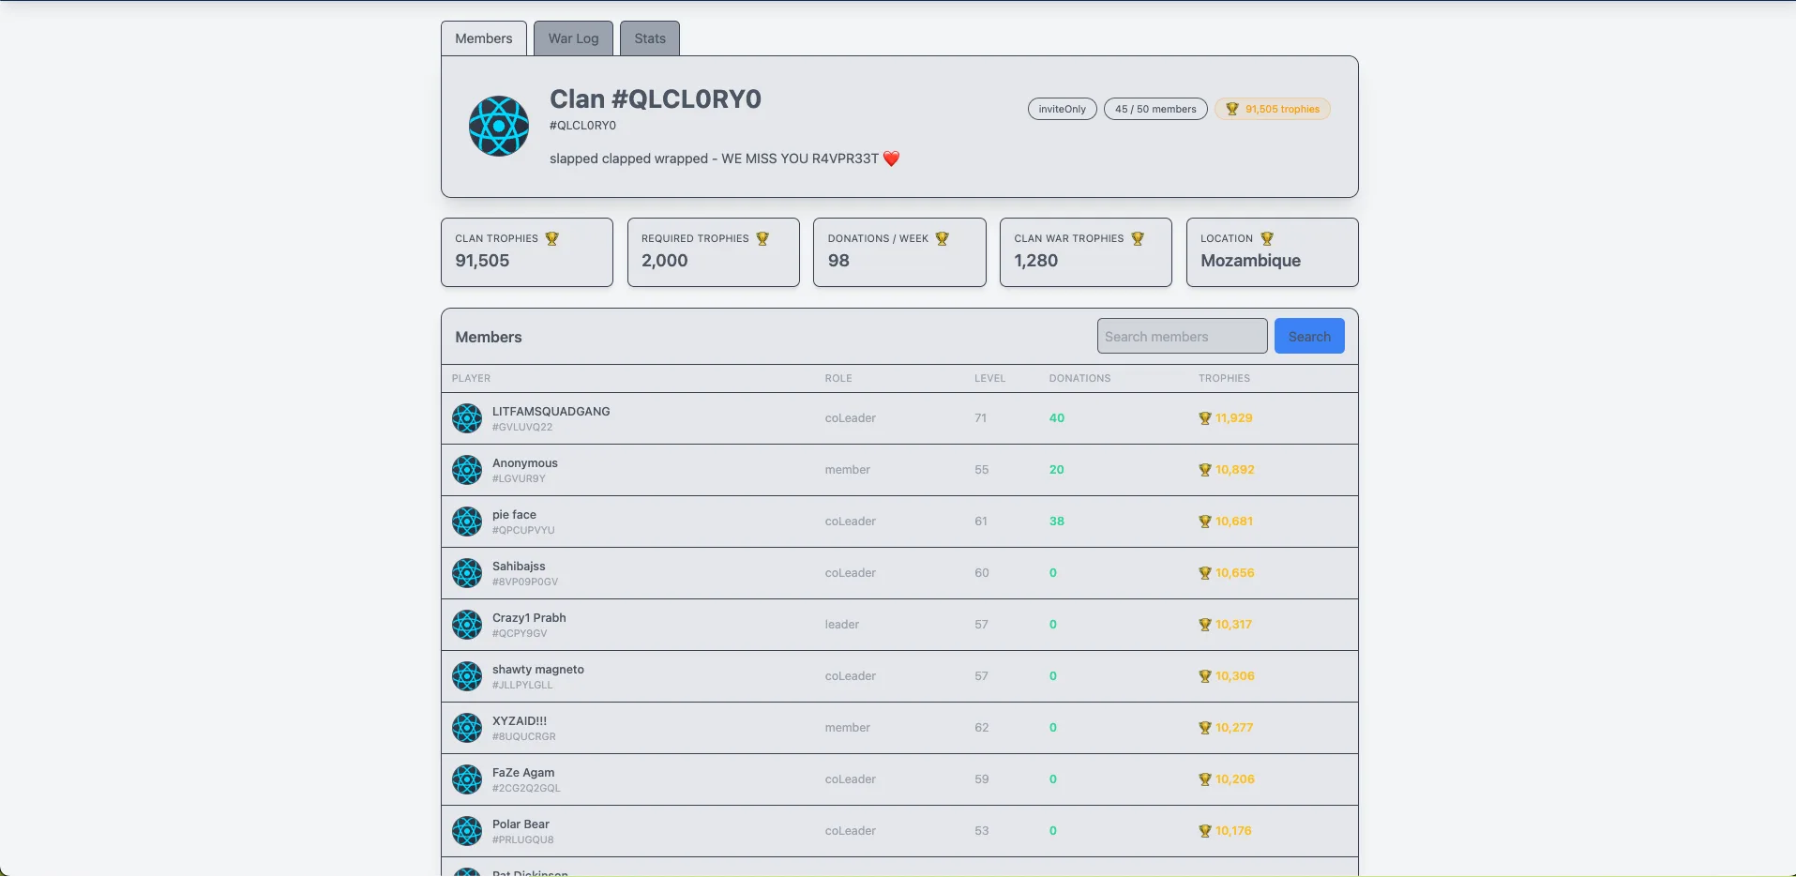Click Sahibajss's avatar icon
This screenshot has height=877, width=1796.
point(467,573)
